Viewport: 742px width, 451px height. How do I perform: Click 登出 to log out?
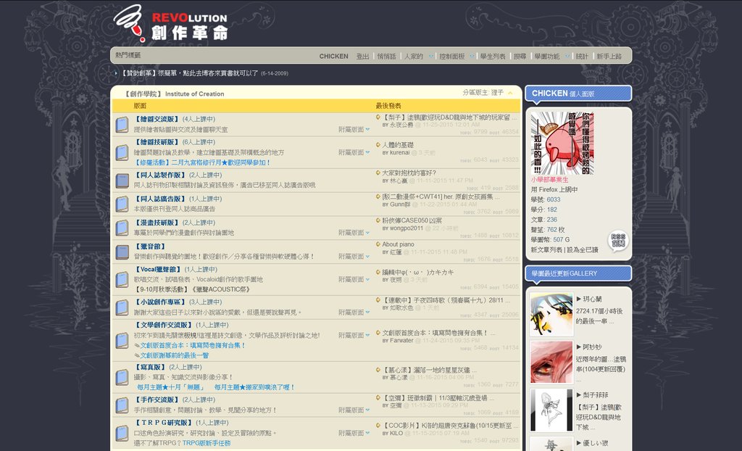pos(362,56)
